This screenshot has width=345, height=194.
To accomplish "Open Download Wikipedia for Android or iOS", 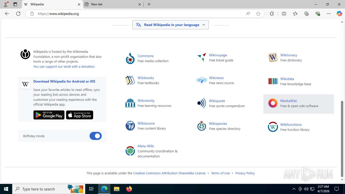I will [64, 81].
